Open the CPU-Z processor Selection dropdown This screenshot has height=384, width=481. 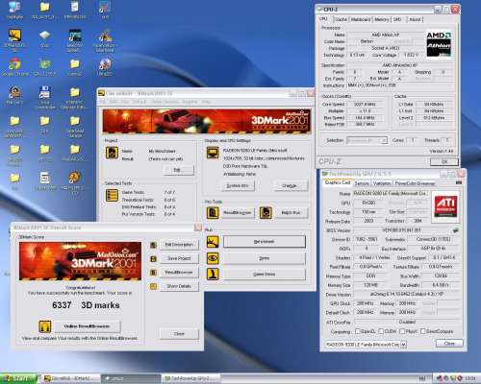coord(367,140)
